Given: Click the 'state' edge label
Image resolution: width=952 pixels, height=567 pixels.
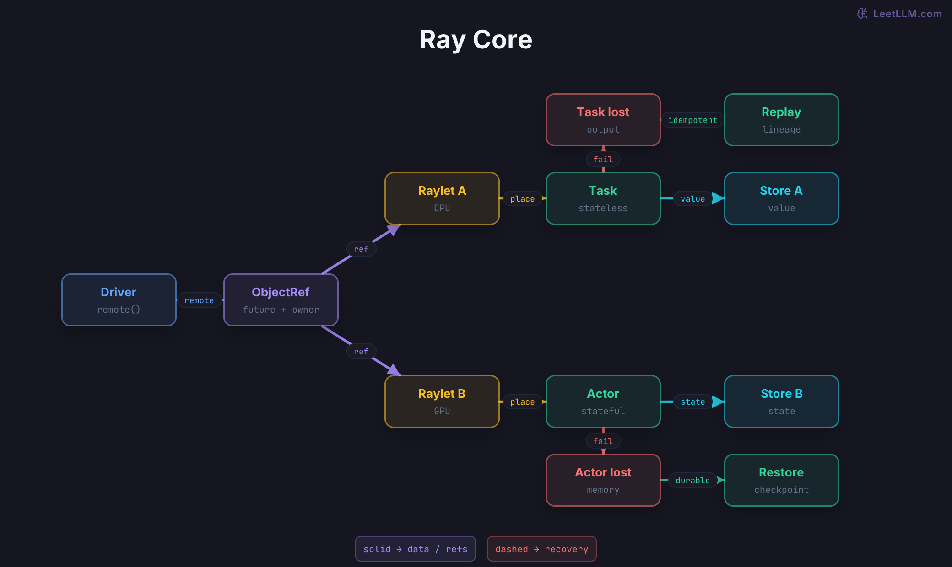Looking at the screenshot, I should coord(692,401).
